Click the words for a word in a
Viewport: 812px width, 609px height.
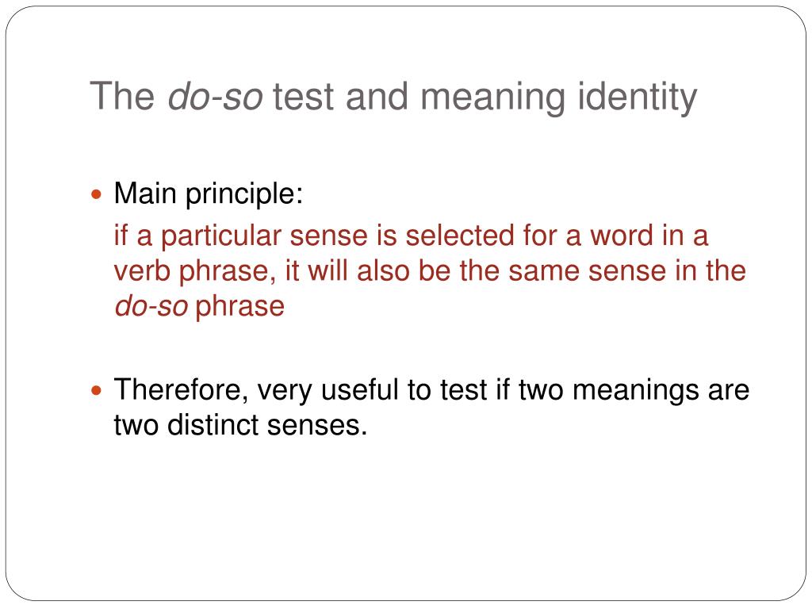pos(615,236)
